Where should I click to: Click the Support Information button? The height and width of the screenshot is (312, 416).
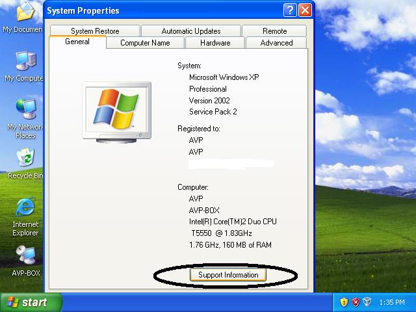228,275
